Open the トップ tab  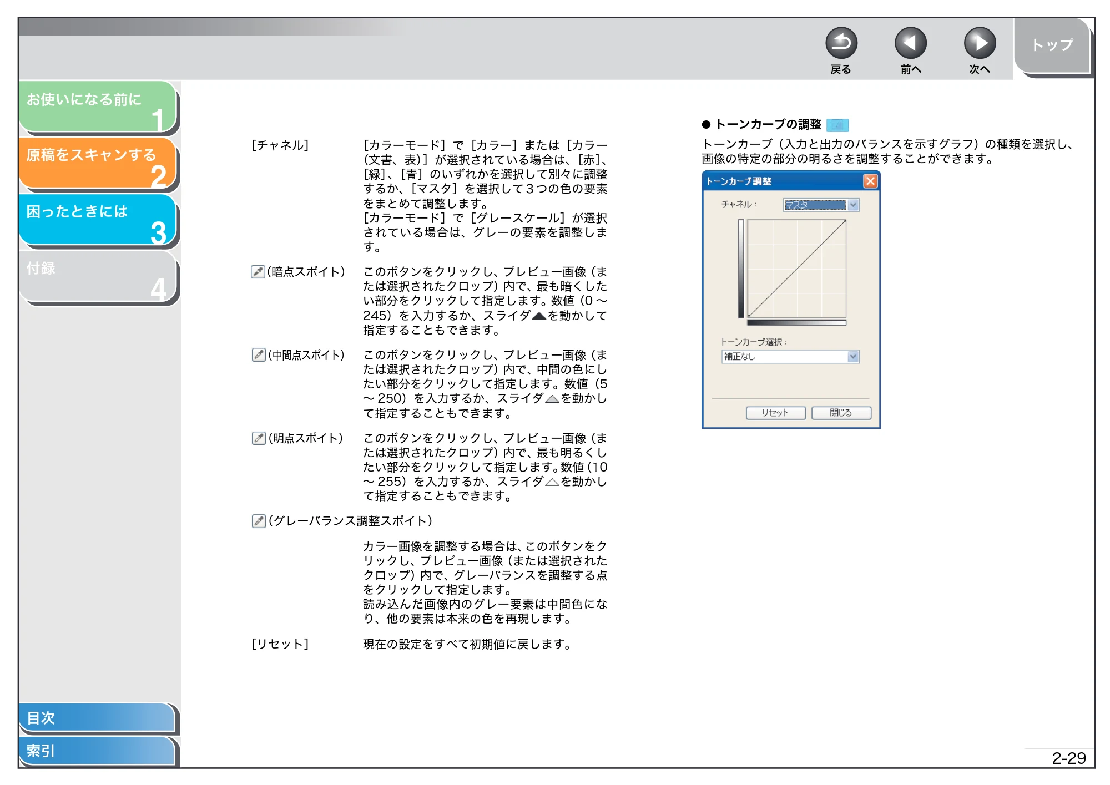(x=1052, y=45)
